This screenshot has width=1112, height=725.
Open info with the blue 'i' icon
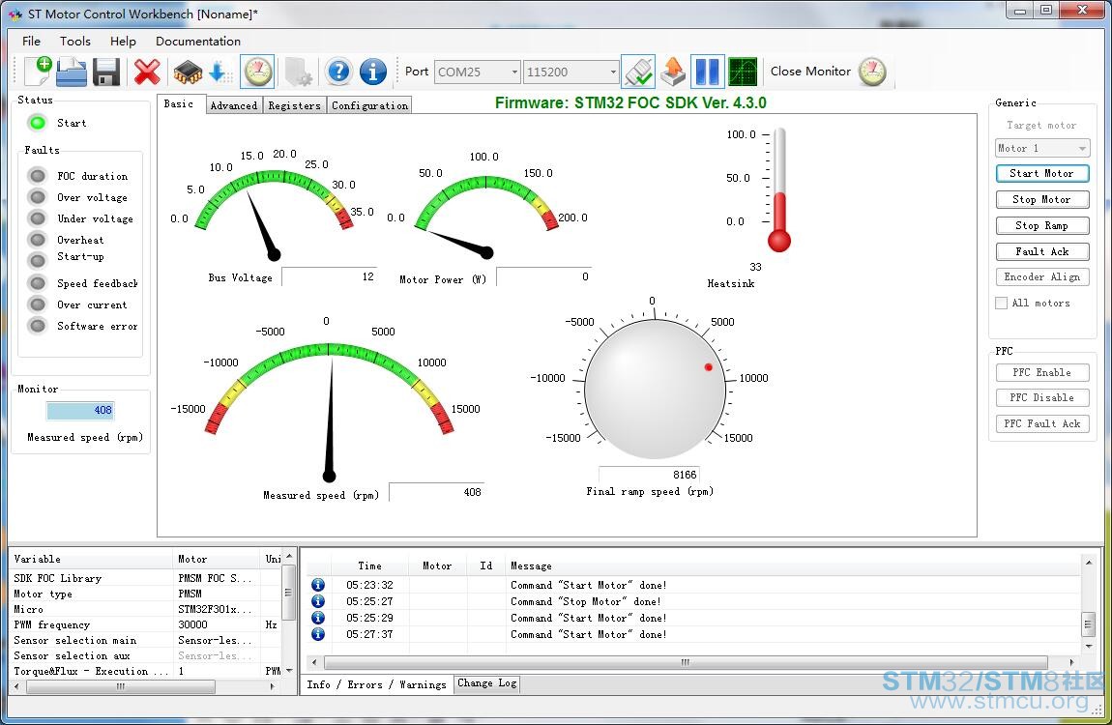373,72
